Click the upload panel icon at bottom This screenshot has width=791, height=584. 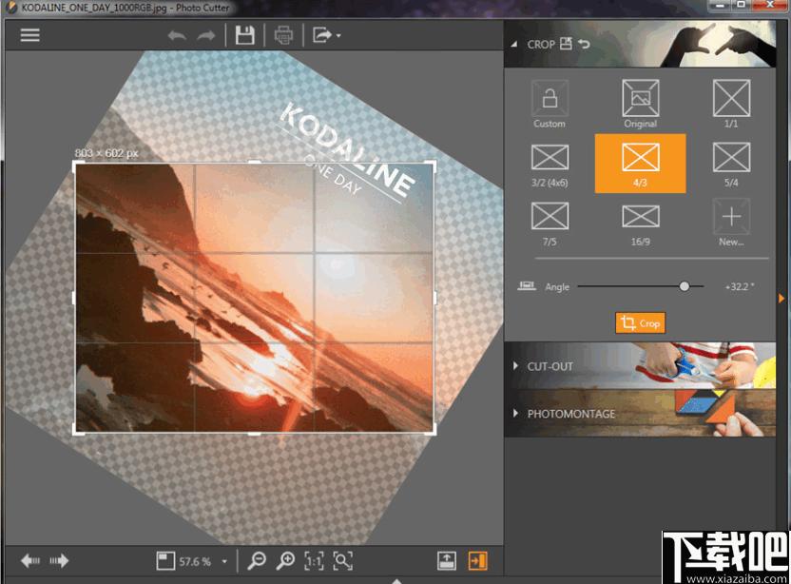(x=447, y=561)
